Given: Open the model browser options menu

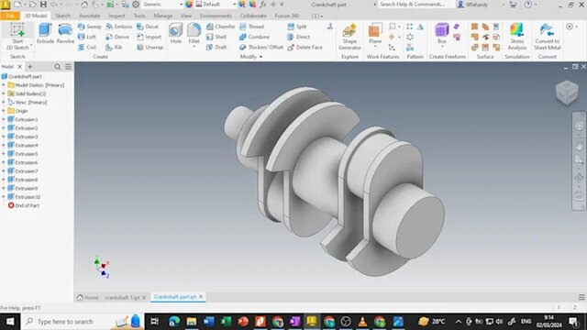Looking at the screenshot, I should 68,67.
